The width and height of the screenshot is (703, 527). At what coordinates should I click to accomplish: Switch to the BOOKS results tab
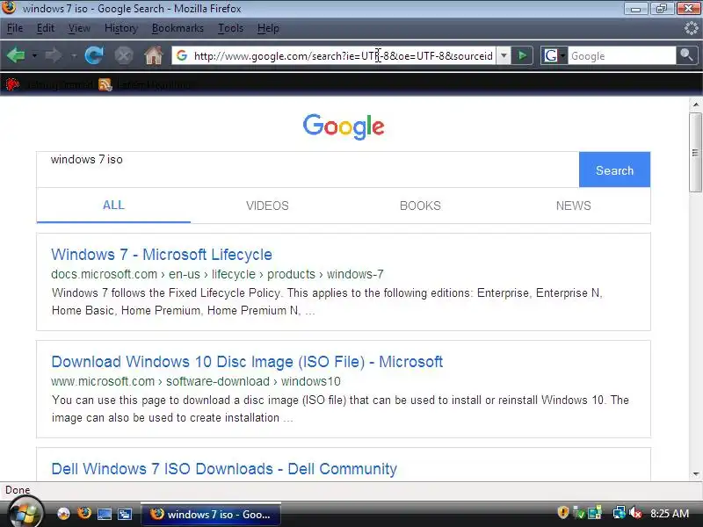click(420, 206)
